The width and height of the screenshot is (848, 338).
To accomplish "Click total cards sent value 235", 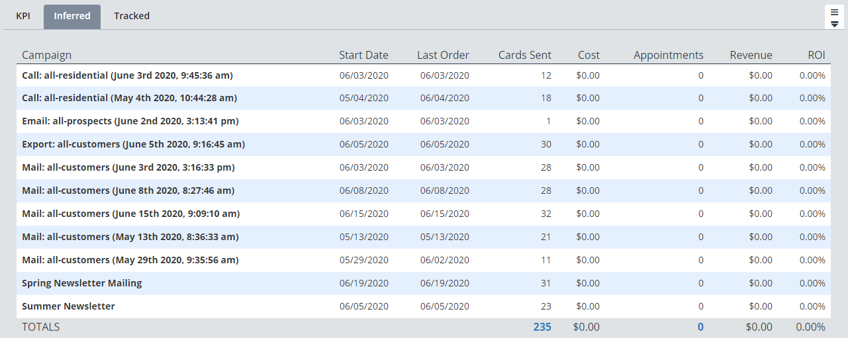I will point(542,327).
